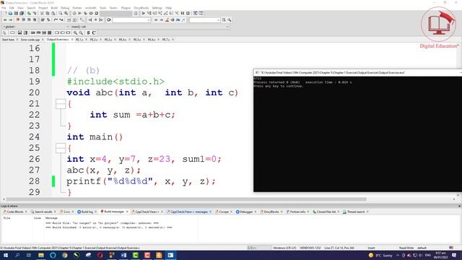Close the Output Exercise.c tab
The width and height of the screenshot is (462, 260).
(x=72, y=39)
